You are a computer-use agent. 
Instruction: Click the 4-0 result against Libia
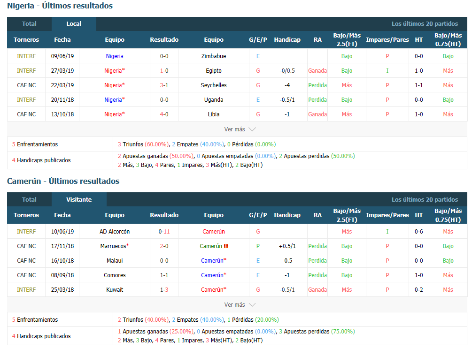pyautogui.click(x=164, y=114)
